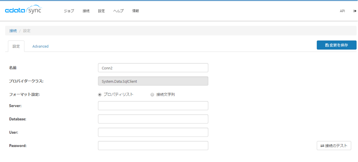The image size is (358, 162).
Task: Open the ヘルプ menu
Action: (x=119, y=11)
